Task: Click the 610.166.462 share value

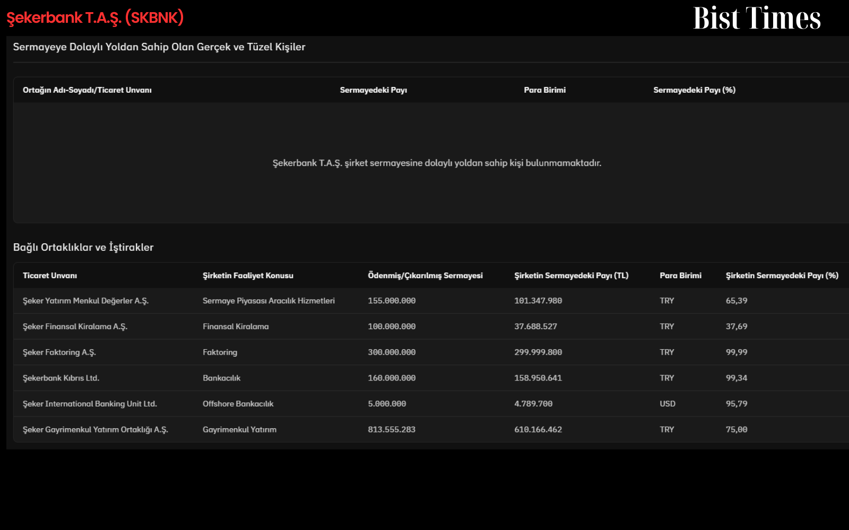Action: point(538,430)
